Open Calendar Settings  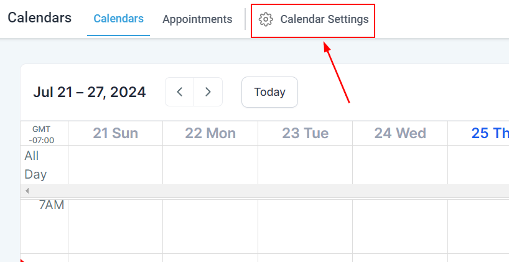(324, 19)
